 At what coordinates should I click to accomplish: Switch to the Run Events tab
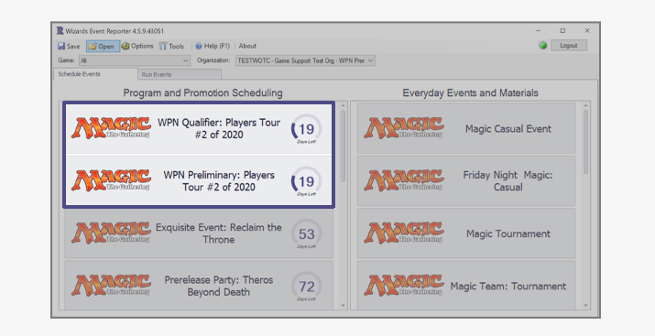[x=180, y=74]
